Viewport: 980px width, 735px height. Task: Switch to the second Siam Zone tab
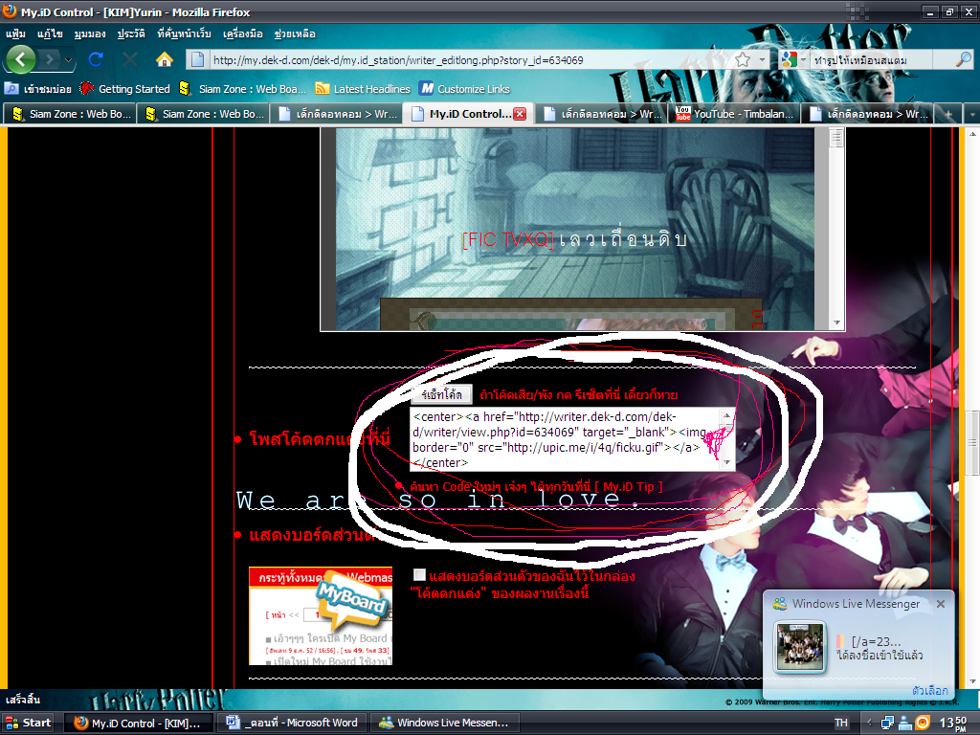click(203, 114)
